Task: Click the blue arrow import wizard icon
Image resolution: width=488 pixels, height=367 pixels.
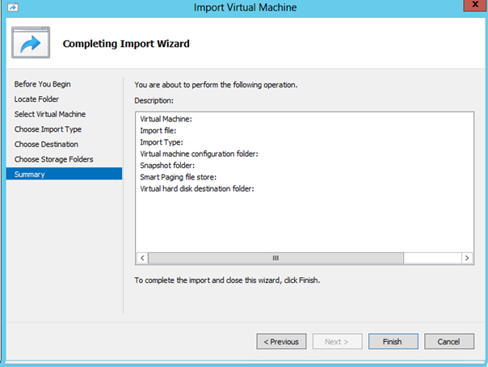Action: coord(31,42)
